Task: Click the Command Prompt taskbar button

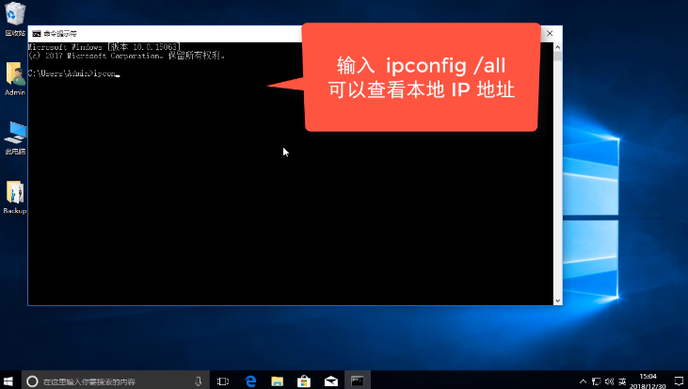Action: pyautogui.click(x=358, y=381)
